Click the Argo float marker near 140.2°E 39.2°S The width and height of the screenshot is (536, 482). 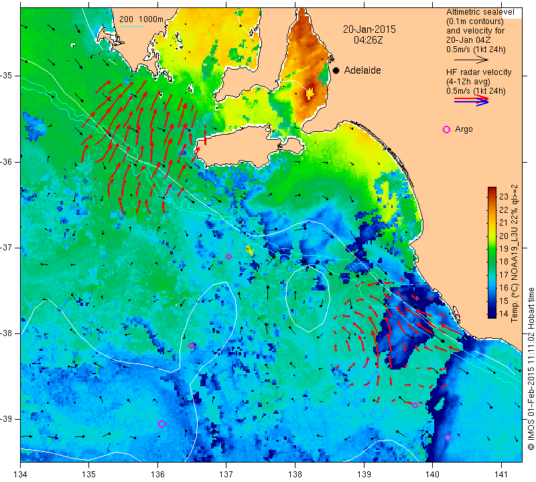point(448,437)
